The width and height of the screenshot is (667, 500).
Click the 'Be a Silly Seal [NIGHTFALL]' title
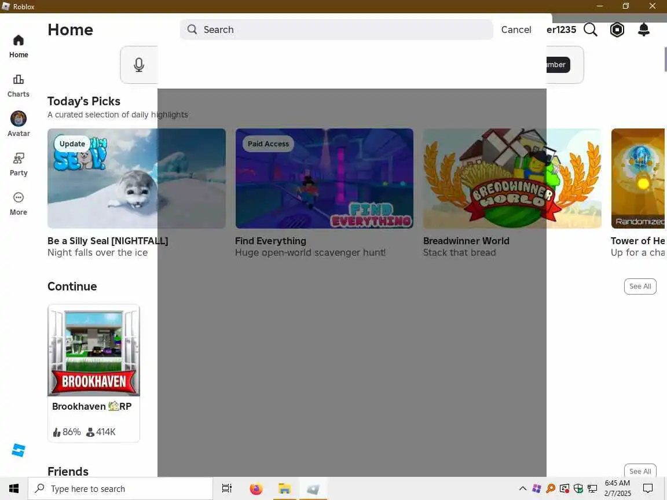pos(108,241)
